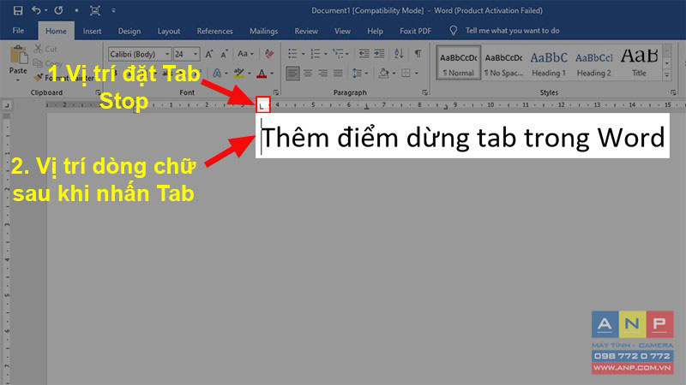Viewport: 686px width, 385px height.
Task: Apply the No Spacing style
Action: [x=503, y=62]
